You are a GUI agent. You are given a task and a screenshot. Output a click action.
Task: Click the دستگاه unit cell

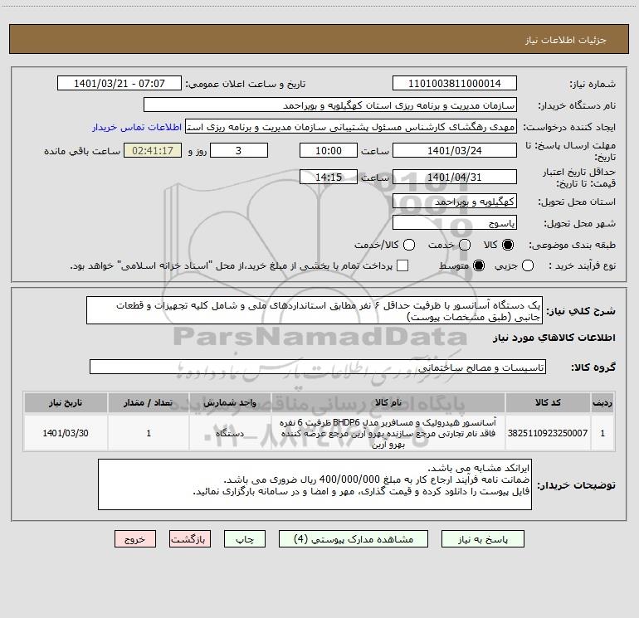tap(230, 433)
